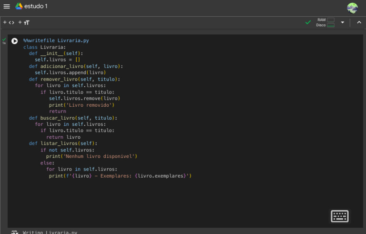Click the 'Writing Livraria.py' output text

[50, 233]
